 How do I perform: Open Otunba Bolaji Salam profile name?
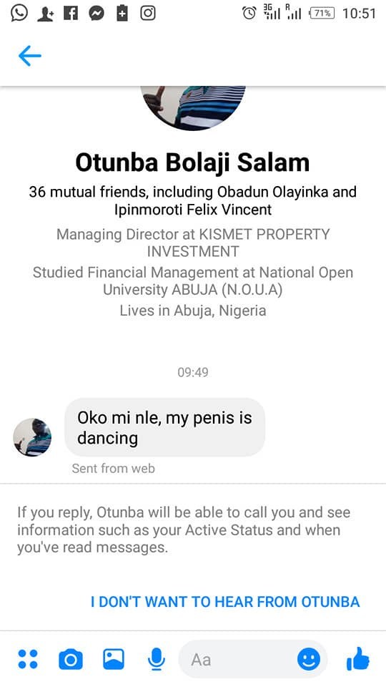192,162
